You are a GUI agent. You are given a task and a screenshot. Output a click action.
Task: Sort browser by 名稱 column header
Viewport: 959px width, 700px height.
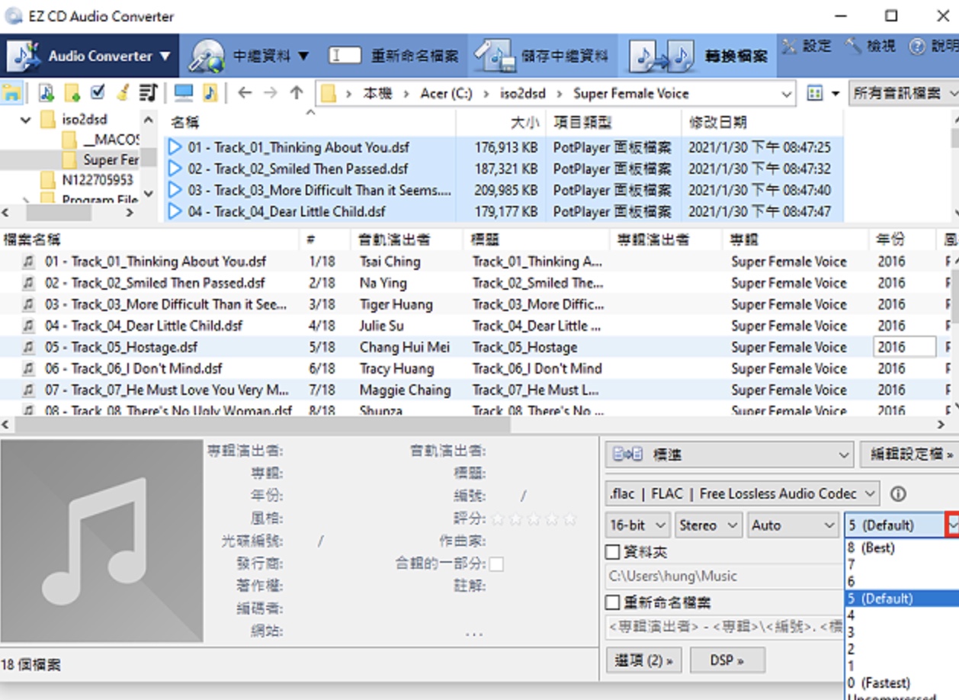(x=310, y=122)
